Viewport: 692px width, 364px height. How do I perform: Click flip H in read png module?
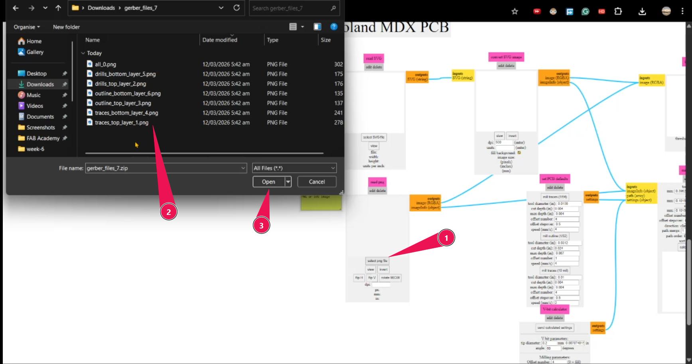coord(359,277)
